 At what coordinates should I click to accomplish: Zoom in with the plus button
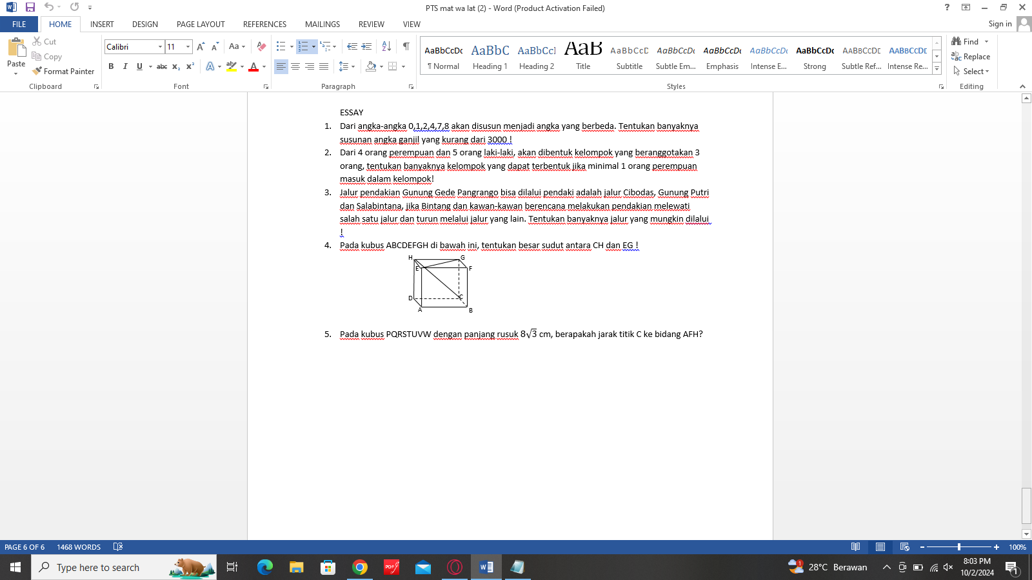[x=997, y=547]
